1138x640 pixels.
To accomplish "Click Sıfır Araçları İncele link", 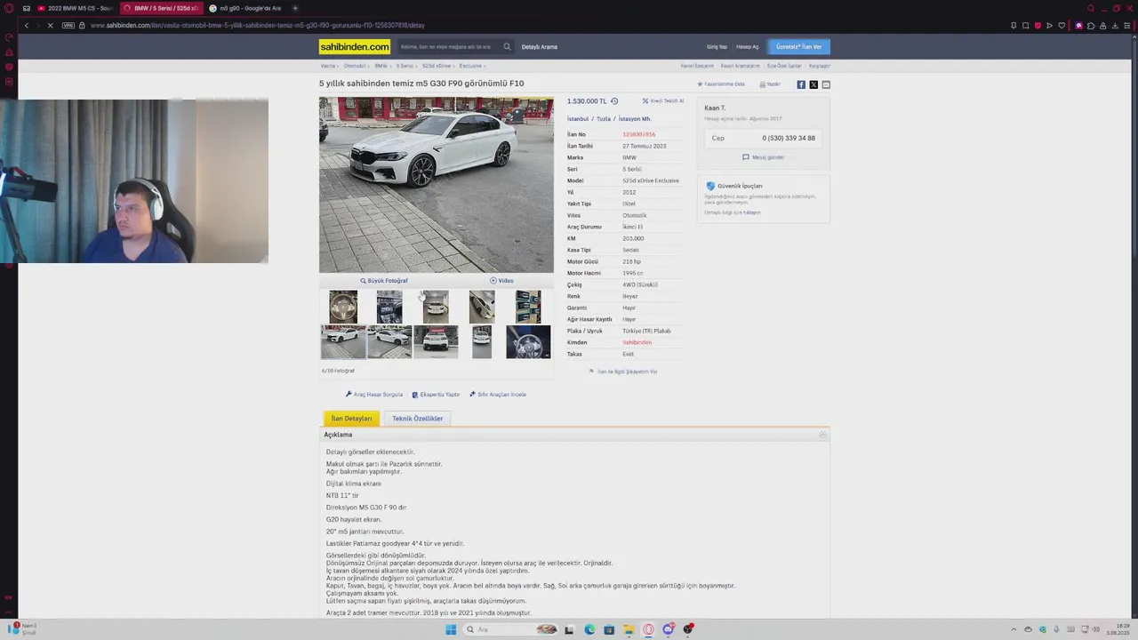I will click(x=498, y=395).
